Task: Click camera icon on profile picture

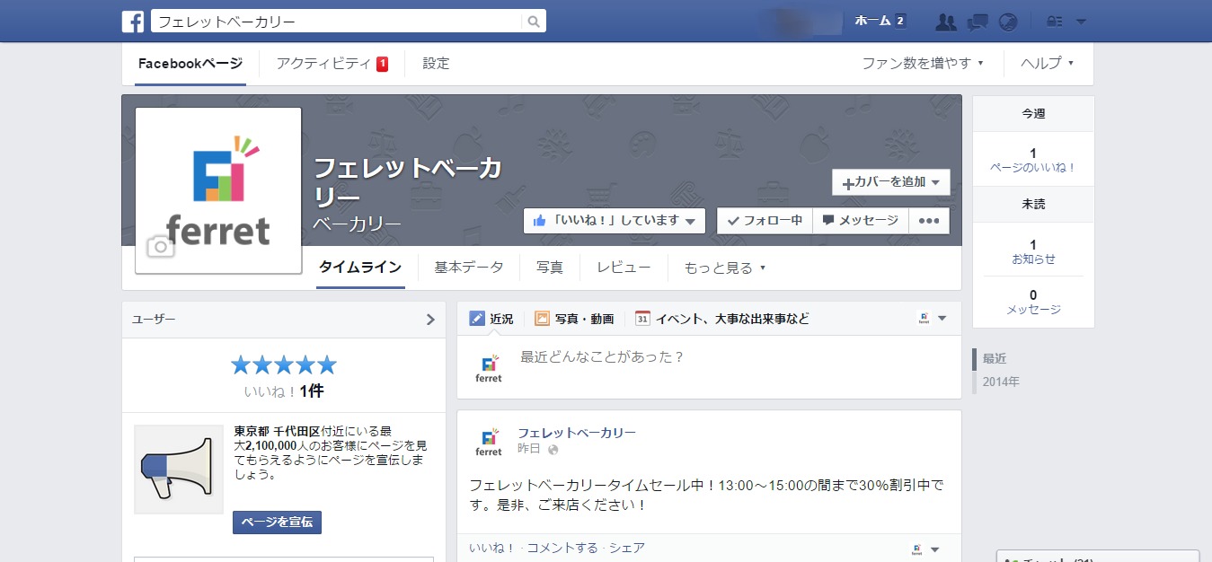Action: [x=160, y=247]
